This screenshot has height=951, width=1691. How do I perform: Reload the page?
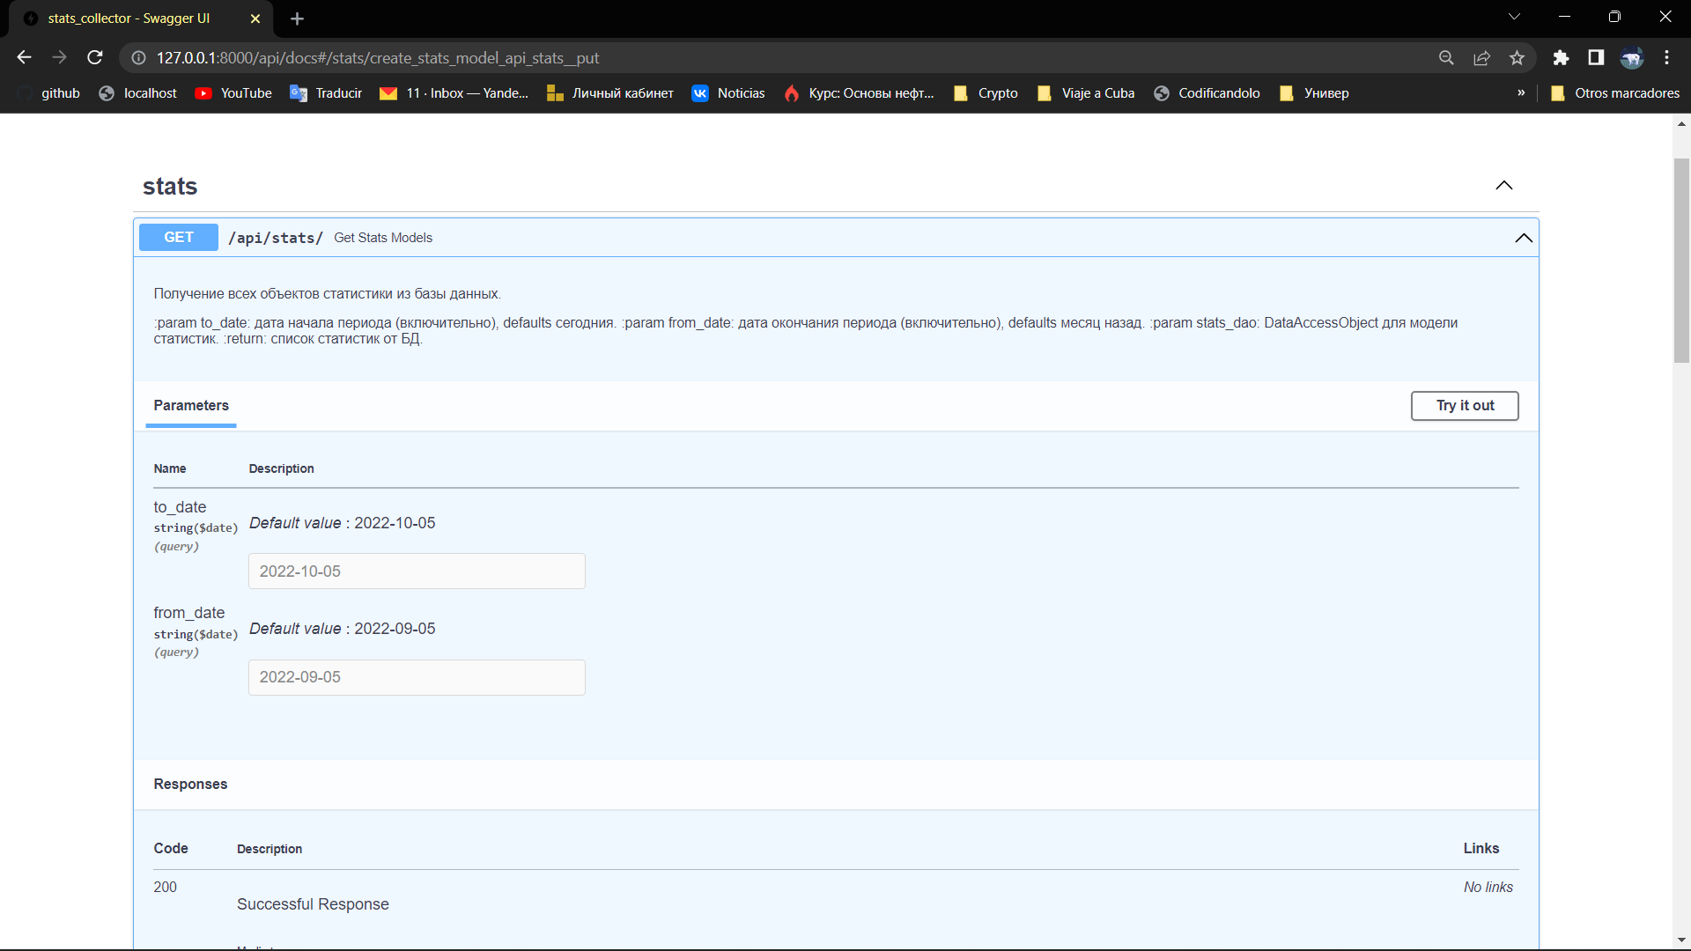[94, 57]
